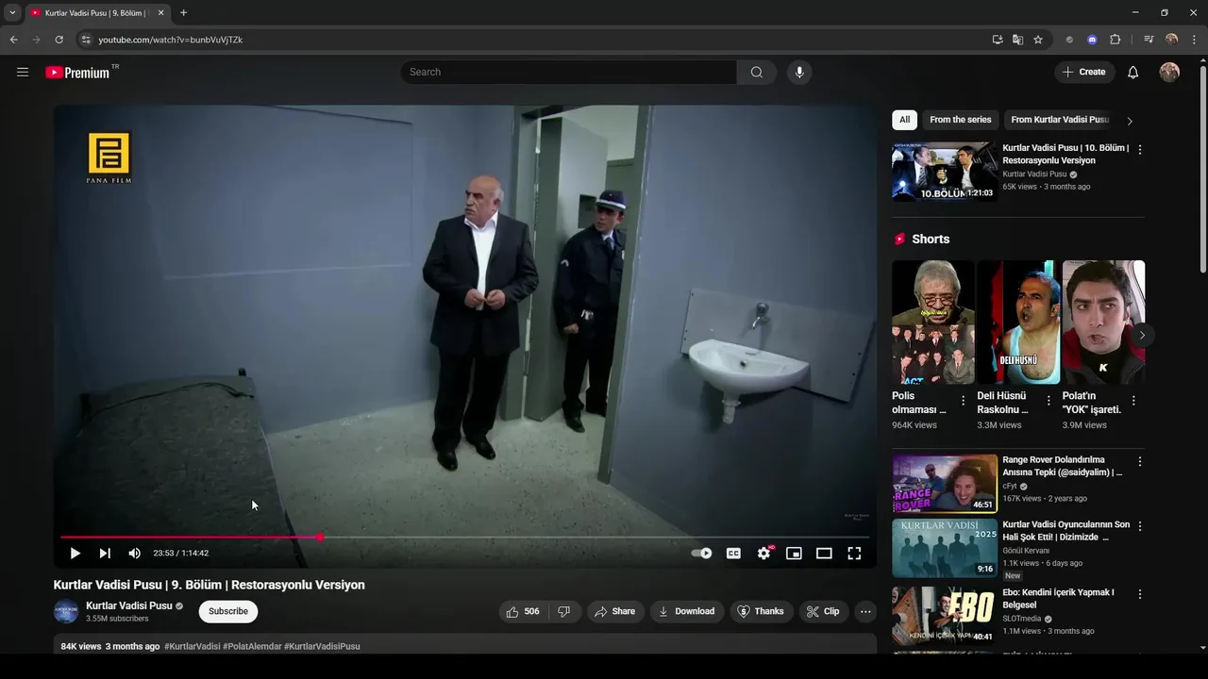Like the video with thumbs up
Image resolution: width=1208 pixels, height=679 pixels.
coord(523,611)
